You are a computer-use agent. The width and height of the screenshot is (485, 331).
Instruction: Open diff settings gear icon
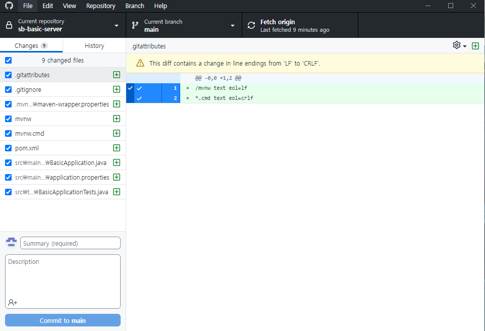point(457,45)
